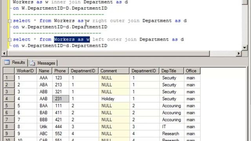Viewport: 251px width, 141px height.
Task: Click the editor vertical scrollbar down arrow
Action: [245, 47]
